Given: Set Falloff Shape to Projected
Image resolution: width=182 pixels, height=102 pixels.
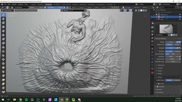Looking at the screenshot, I should coord(177,80).
